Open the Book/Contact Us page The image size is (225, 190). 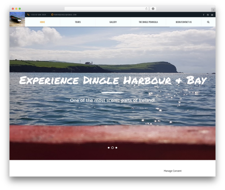pos(184,22)
